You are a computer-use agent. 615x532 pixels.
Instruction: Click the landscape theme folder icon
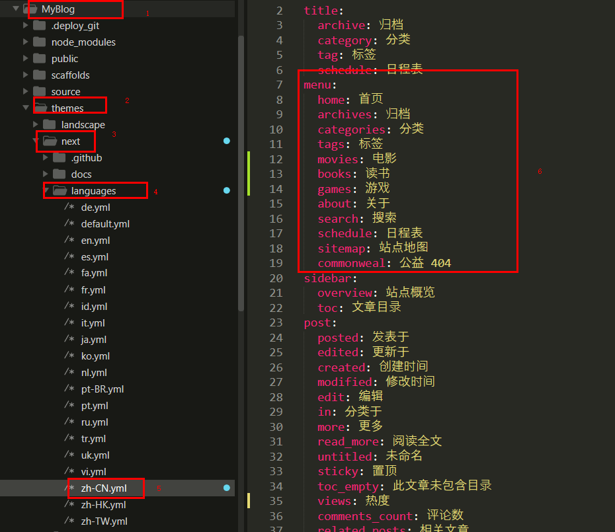click(50, 125)
